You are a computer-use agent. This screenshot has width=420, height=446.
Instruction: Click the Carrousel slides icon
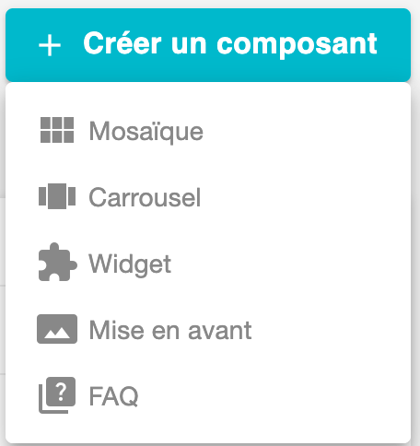57,196
